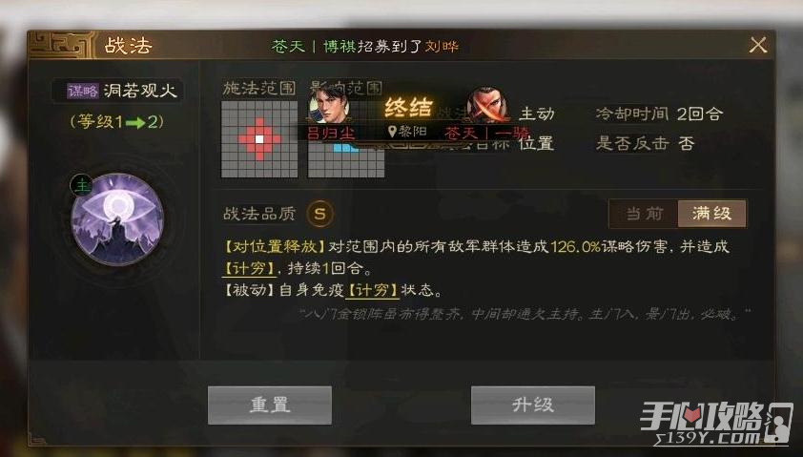Click the 刘晔 name in announcement
The height and width of the screenshot is (457, 803).
pos(442,46)
